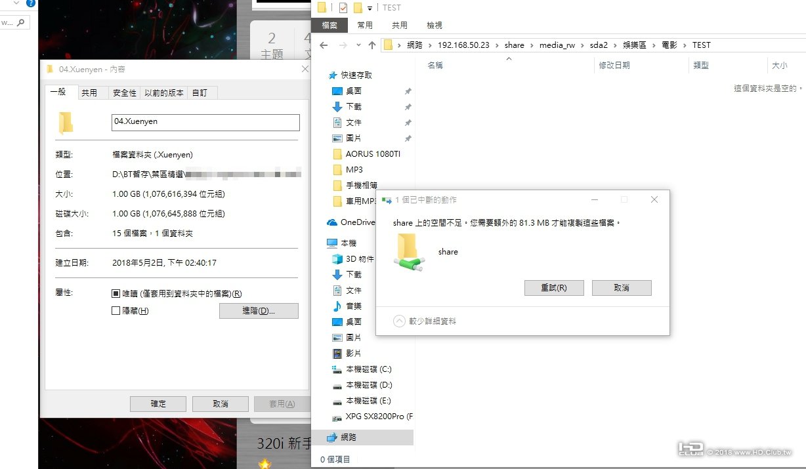Click the Back navigation arrow in Explorer
The image size is (806, 469).
tap(323, 45)
